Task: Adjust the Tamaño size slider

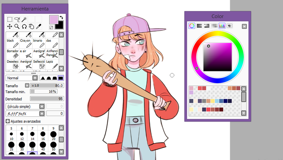Action: [47, 86]
